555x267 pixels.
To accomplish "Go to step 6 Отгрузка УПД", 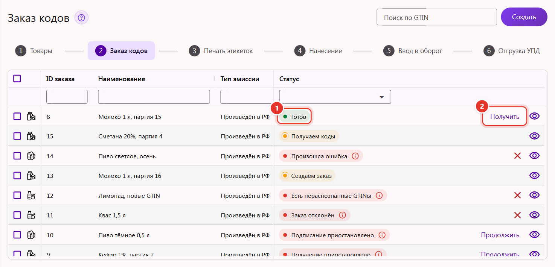I will coord(512,51).
